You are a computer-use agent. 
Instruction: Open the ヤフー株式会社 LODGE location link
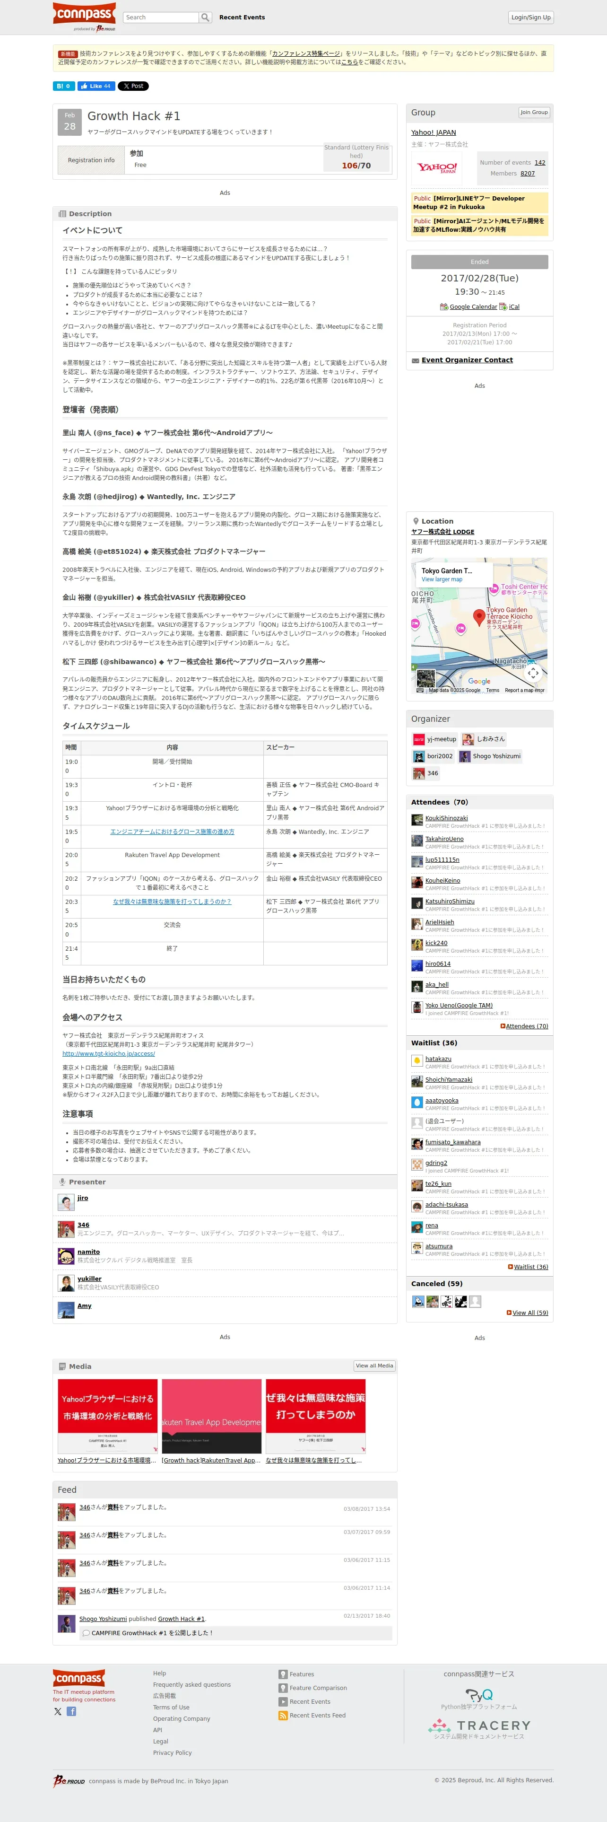coord(442,532)
